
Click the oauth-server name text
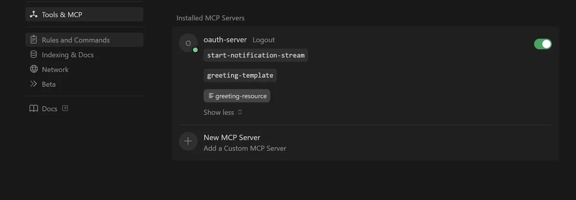[x=225, y=40]
